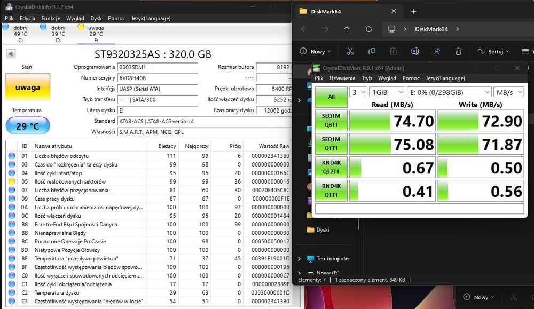Click the previous disk arrow in CrystalDiskInfo

(x=11, y=54)
